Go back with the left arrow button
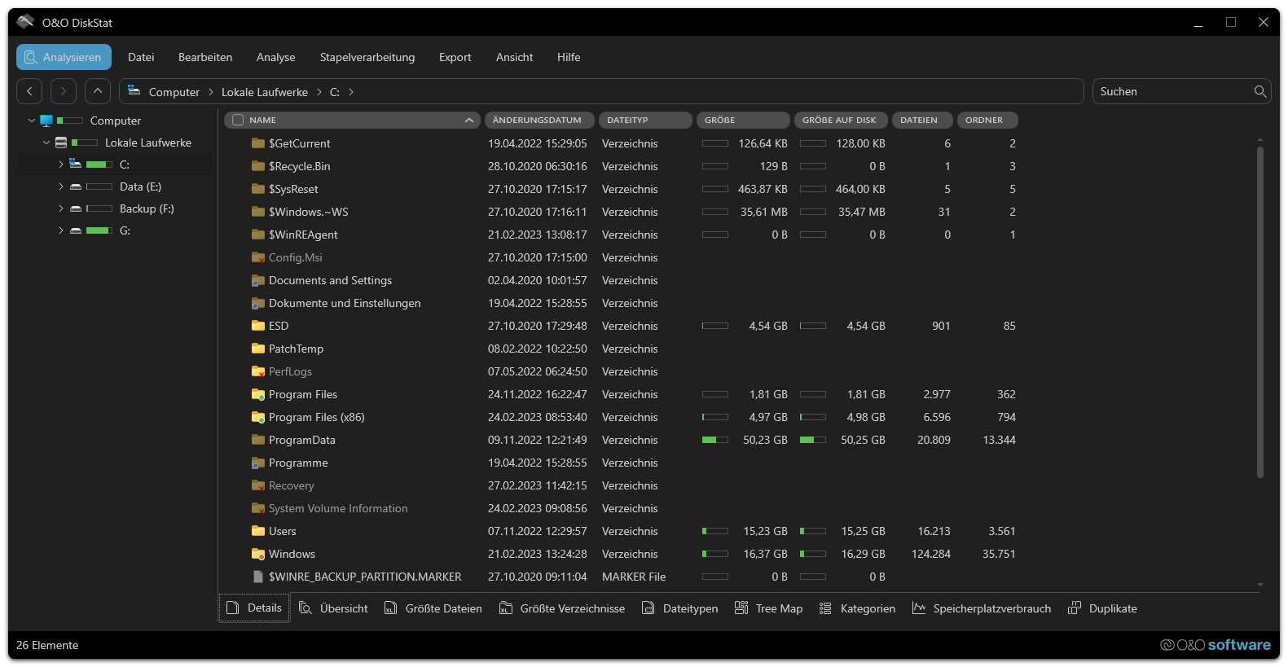 coord(29,91)
